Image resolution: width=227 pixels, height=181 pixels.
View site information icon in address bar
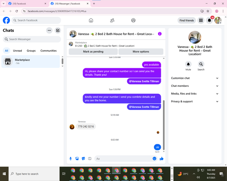click(x=24, y=11)
